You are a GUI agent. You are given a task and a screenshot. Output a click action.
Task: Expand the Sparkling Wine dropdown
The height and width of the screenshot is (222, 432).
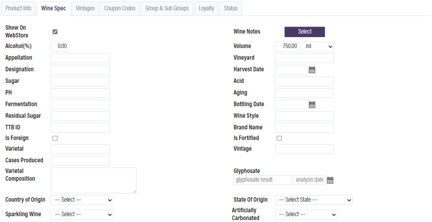click(82, 214)
